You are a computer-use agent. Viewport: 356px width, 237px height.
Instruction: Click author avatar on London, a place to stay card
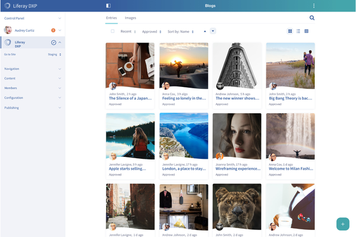[166, 156]
